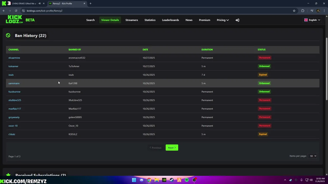Open the clock and date panel
Screen dimensions: 328x184
(320, 180)
